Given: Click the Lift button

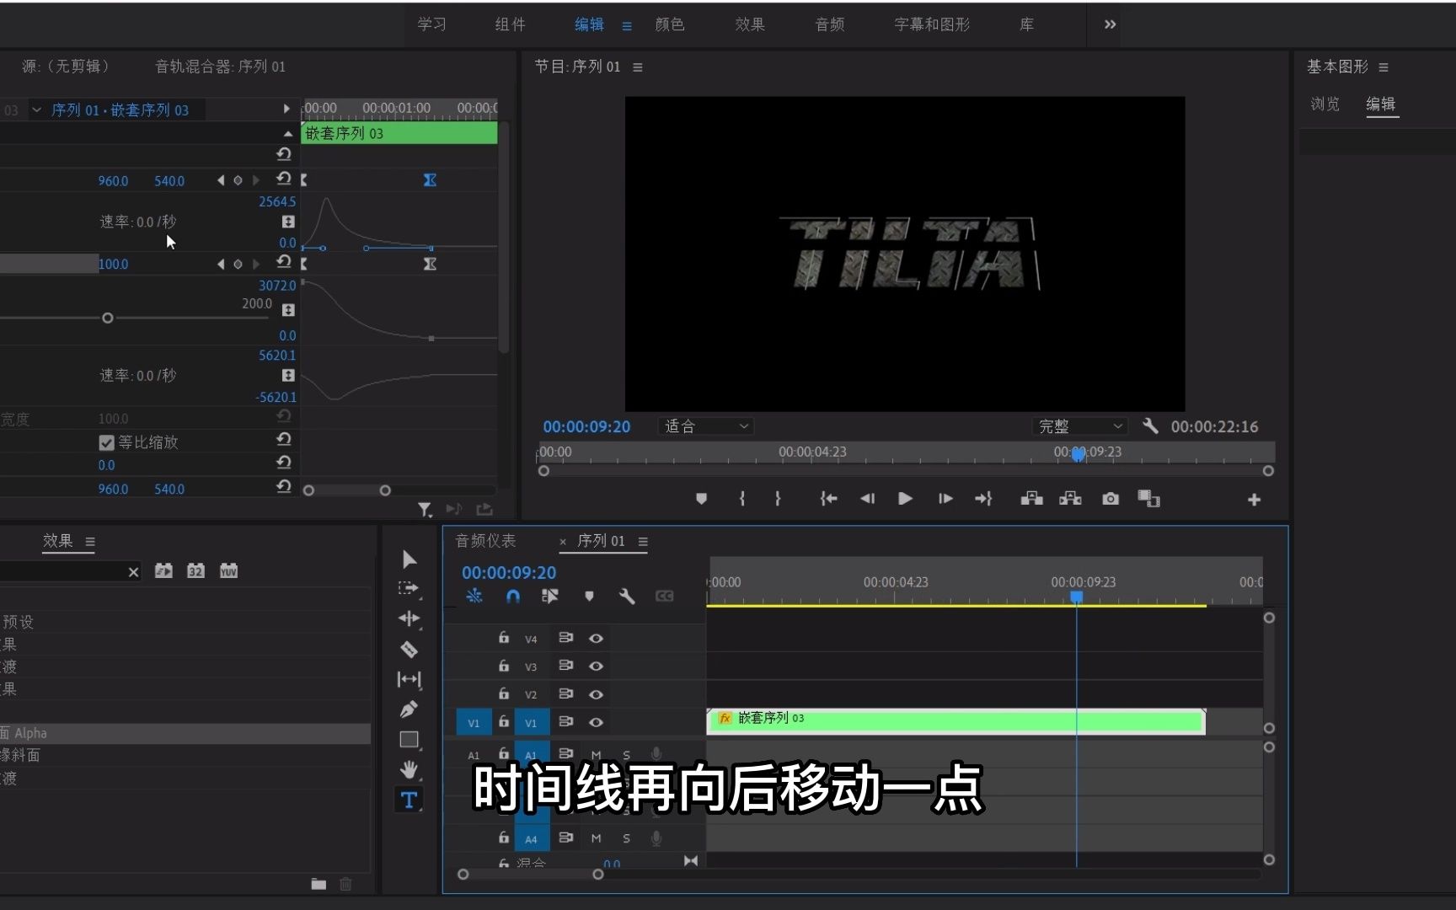Looking at the screenshot, I should coord(1031,499).
